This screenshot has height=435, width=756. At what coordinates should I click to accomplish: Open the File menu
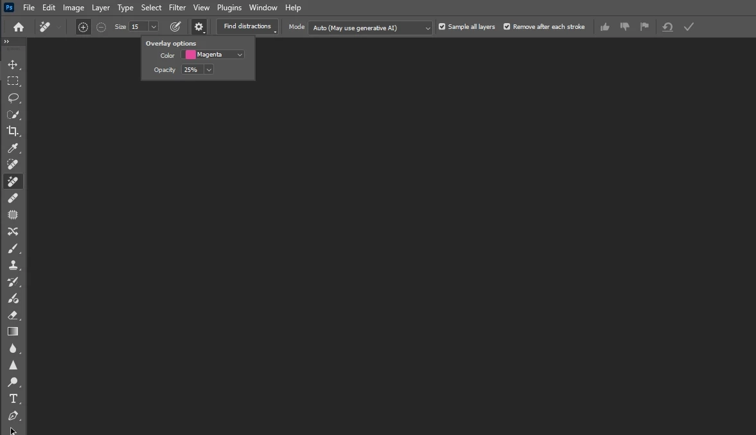pos(29,8)
